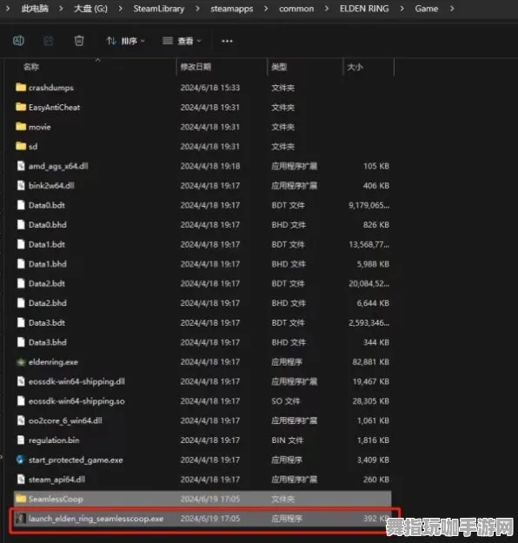The image size is (518, 543).
Task: Click the eldenring.exe application icon
Action: click(21, 362)
